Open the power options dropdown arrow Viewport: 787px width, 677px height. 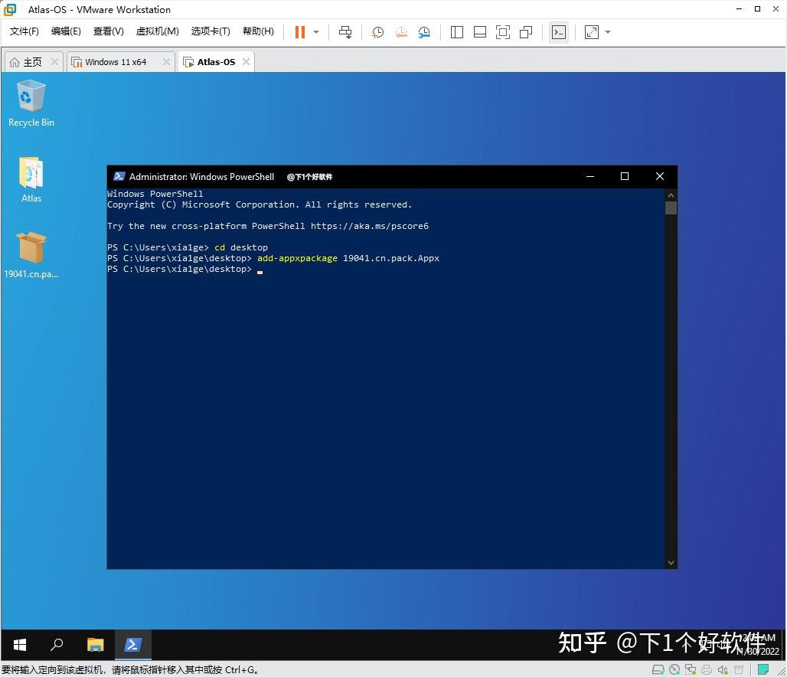pos(316,32)
